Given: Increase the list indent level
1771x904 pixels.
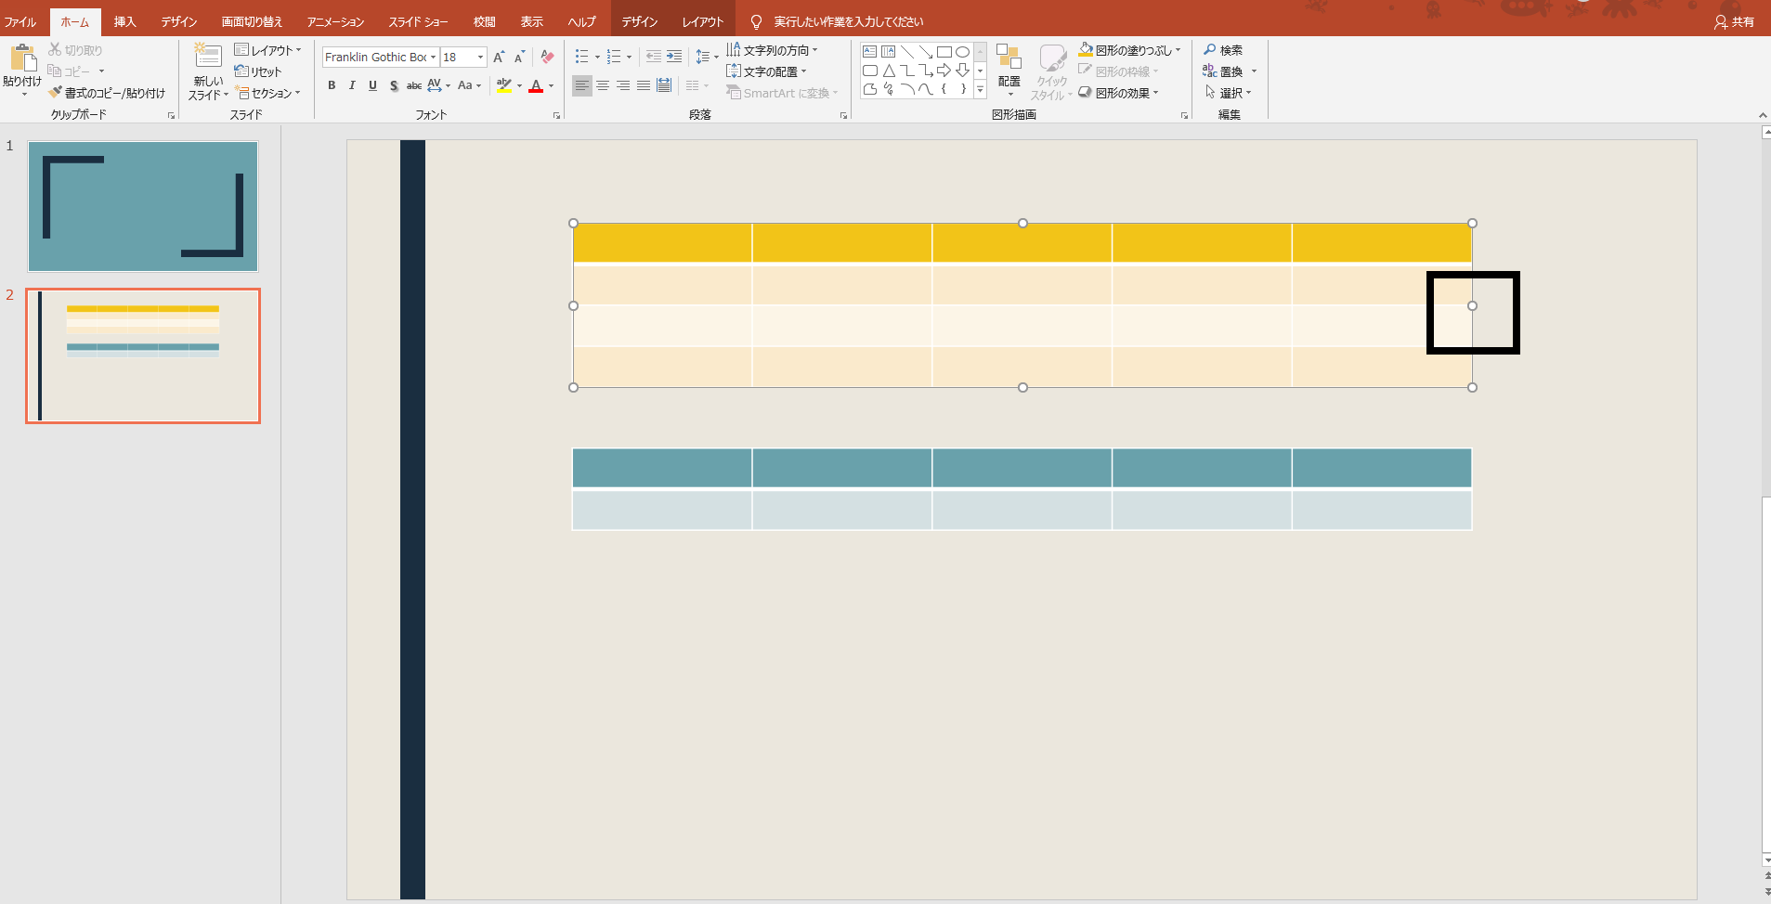Looking at the screenshot, I should (x=674, y=57).
